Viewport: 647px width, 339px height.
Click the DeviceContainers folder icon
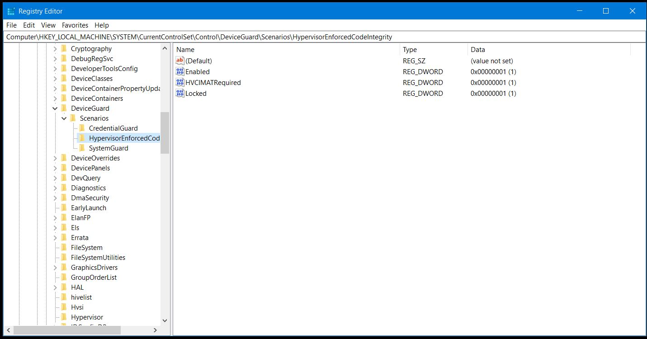point(64,99)
